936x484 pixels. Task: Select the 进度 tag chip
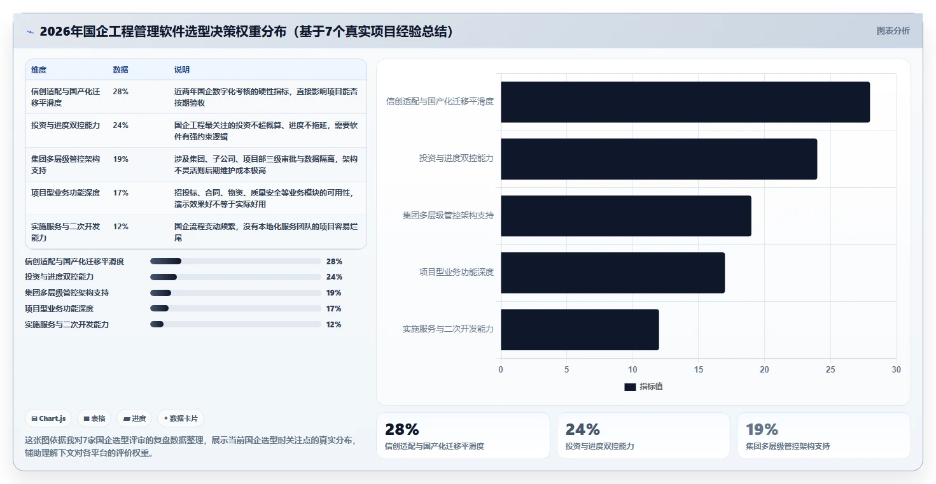point(134,418)
